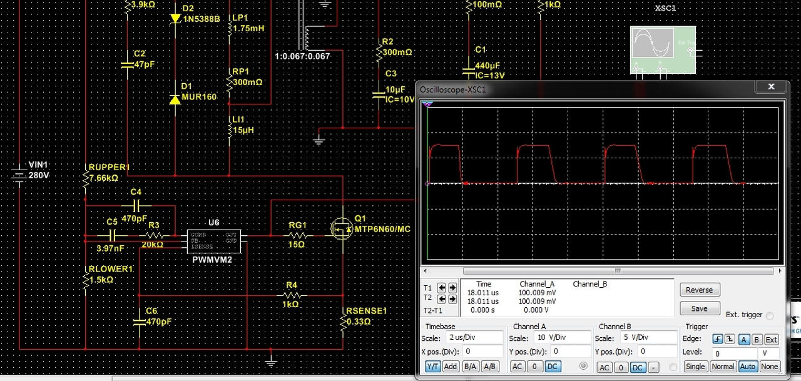Shift cursor T2 left with arrow
The image size is (801, 381).
(x=442, y=299)
